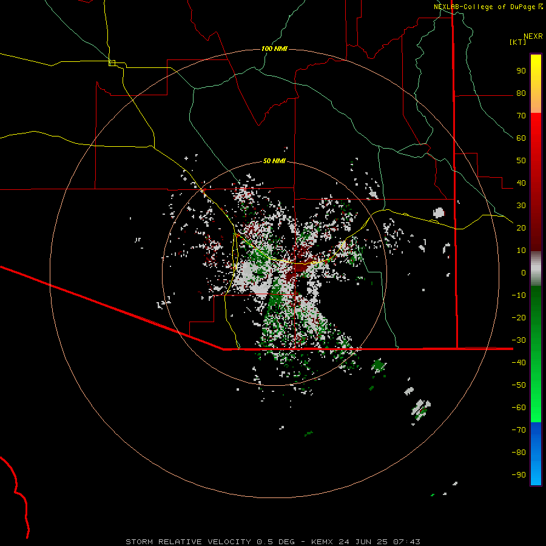The image size is (546, 546).
Task: Click the -10 value on velocity scale
Action: (519, 295)
